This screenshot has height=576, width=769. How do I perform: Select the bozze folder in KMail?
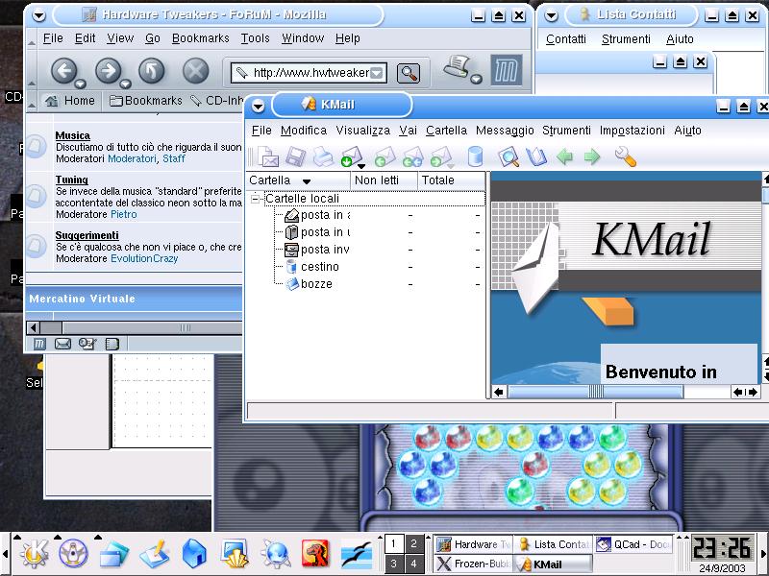[x=316, y=284]
